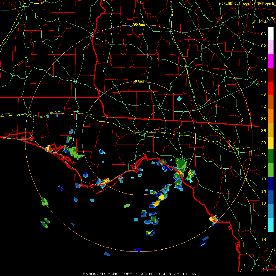Viewport: 276px width, 276px height.
Task: Click the NEXLAB-College of DuPage label
Action: point(247,3)
